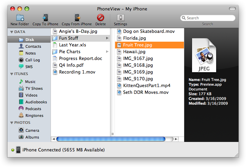Image resolution: width=246 pixels, height=167 pixels.
Task: Select Q4 Info.pdf file
Action: pos(80,65)
